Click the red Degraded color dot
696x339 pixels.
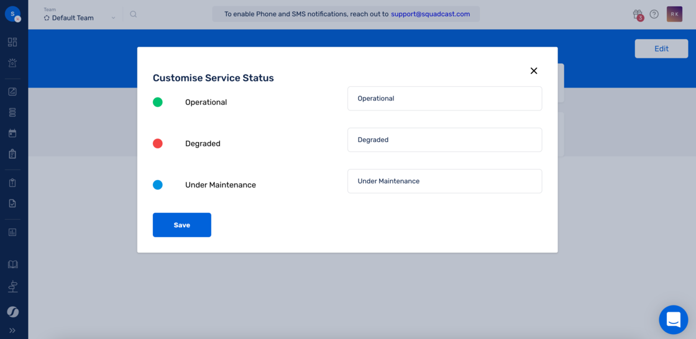coord(158,143)
